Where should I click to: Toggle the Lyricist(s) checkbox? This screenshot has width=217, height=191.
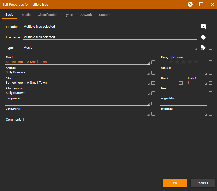pos(210,114)
